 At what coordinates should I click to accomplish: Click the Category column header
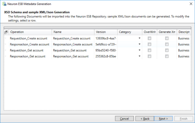point(129,32)
